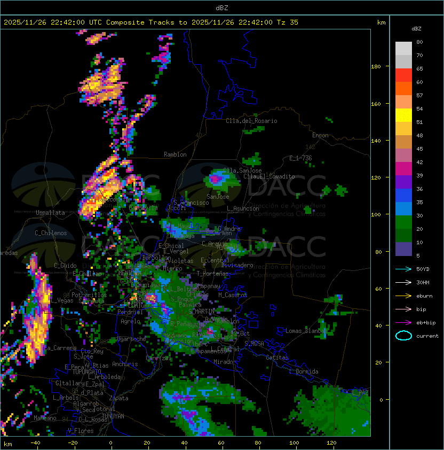Click the magenta eb+bip arrow in legend

click(403, 323)
